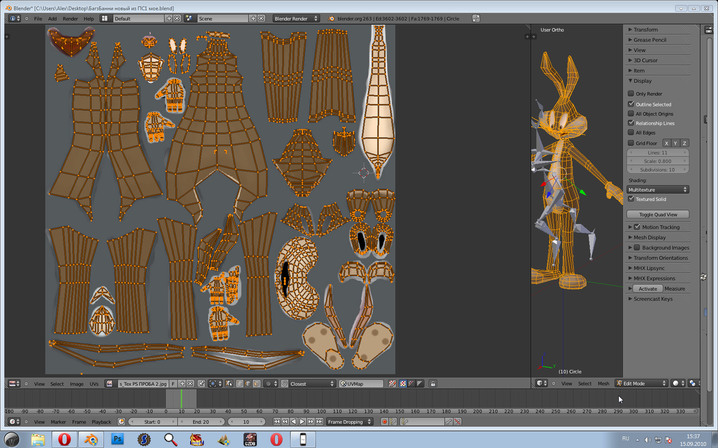Enable the Background Images panel checkbox
Viewport: 718px width, 448px height.
[x=637, y=248]
